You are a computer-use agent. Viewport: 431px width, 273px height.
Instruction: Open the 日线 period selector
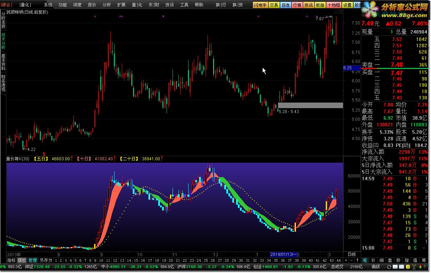(352, 254)
